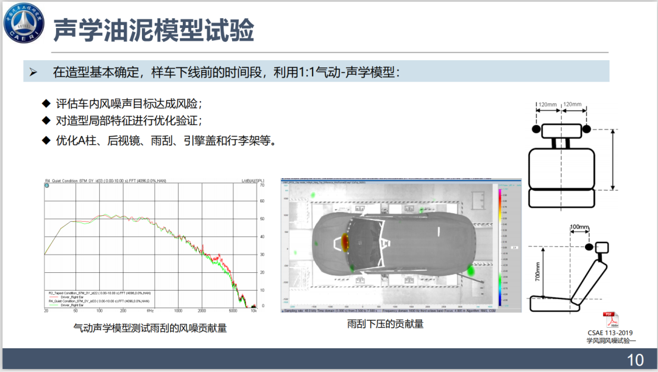This screenshot has width=658, height=372.
Task: Click the green hotspot near the car's rear
Action: click(471, 270)
